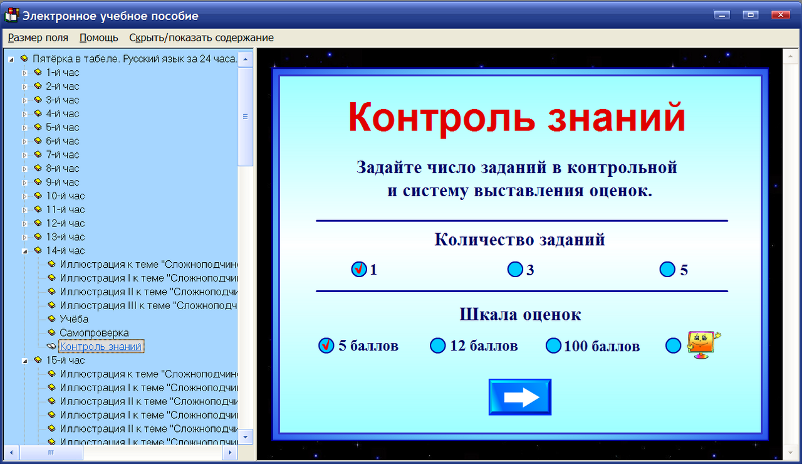Image resolution: width=802 pixels, height=464 pixels.
Task: Select 3 tasks under "Количество заданий"
Action: [x=516, y=270]
